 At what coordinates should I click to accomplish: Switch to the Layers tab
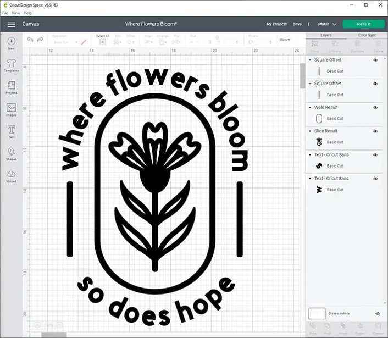(326, 35)
